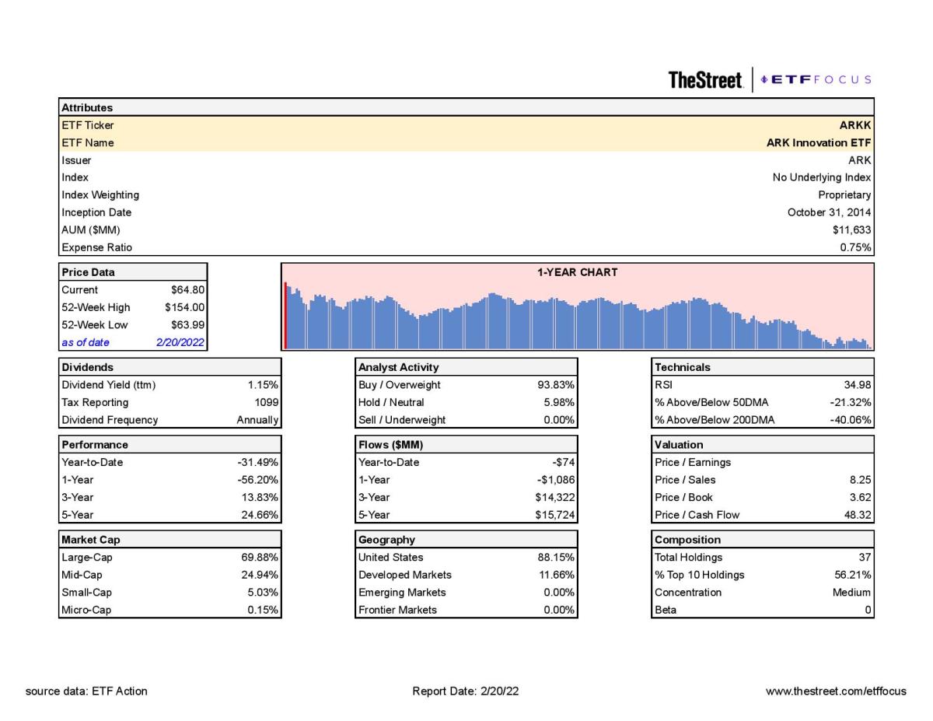Select the Large-Cap value 69.88%

260,557
